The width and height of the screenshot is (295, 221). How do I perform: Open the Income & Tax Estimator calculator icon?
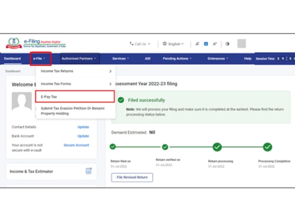88,171
